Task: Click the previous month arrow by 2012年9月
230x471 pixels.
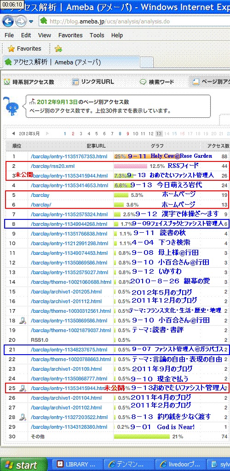Action: pos(13,133)
